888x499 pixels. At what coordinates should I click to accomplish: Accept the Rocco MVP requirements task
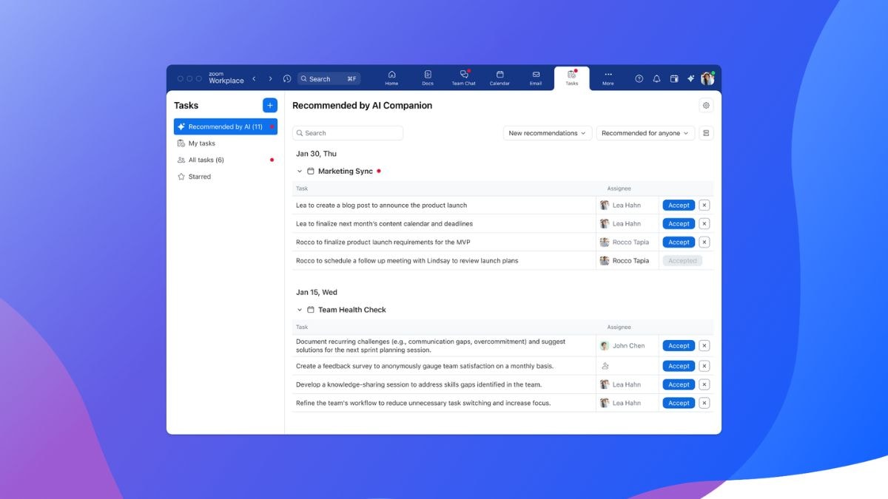click(x=679, y=242)
